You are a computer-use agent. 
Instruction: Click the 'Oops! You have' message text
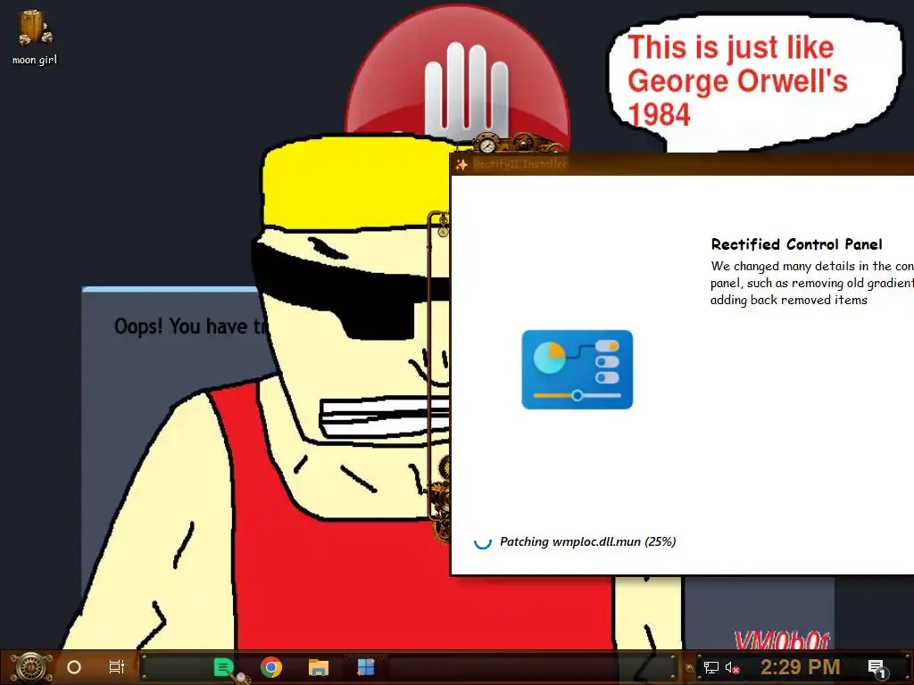coord(189,326)
